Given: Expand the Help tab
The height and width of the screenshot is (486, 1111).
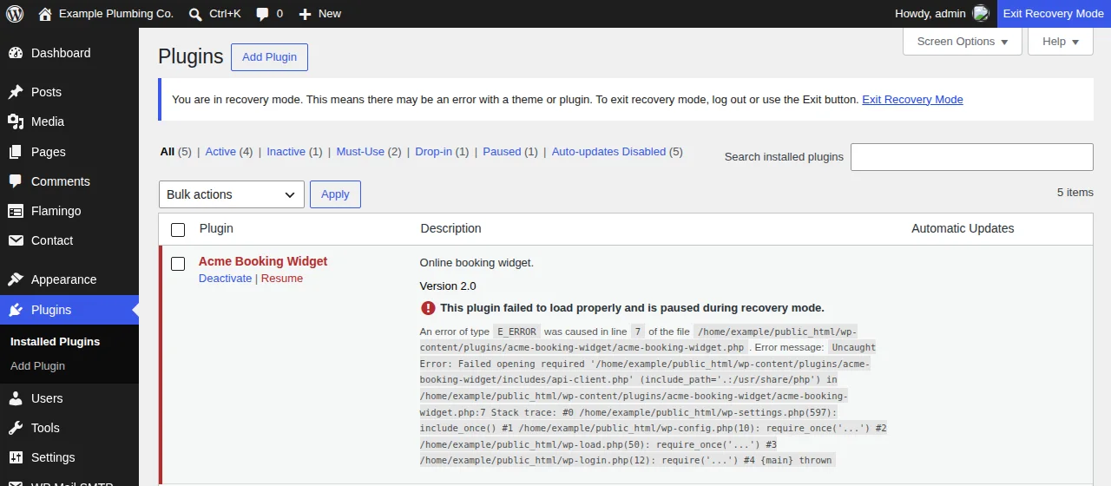Looking at the screenshot, I should point(1061,42).
